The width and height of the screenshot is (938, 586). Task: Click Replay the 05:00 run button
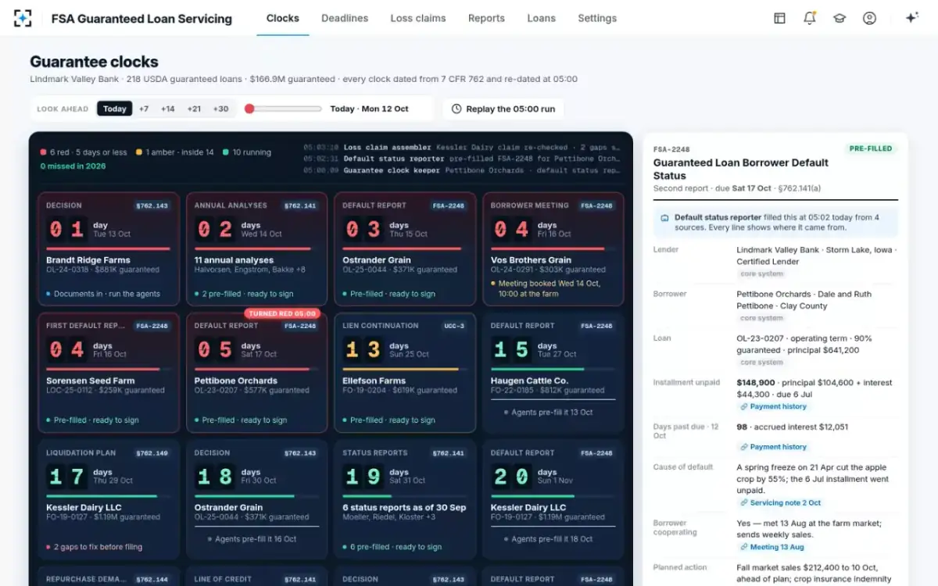pyautogui.click(x=503, y=109)
